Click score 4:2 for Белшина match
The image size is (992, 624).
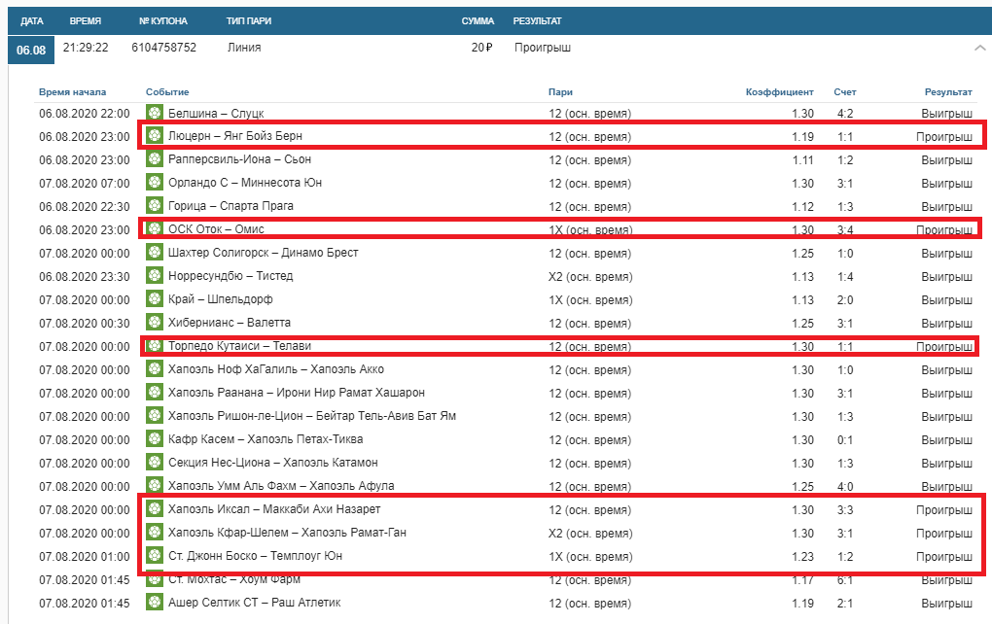click(x=845, y=114)
